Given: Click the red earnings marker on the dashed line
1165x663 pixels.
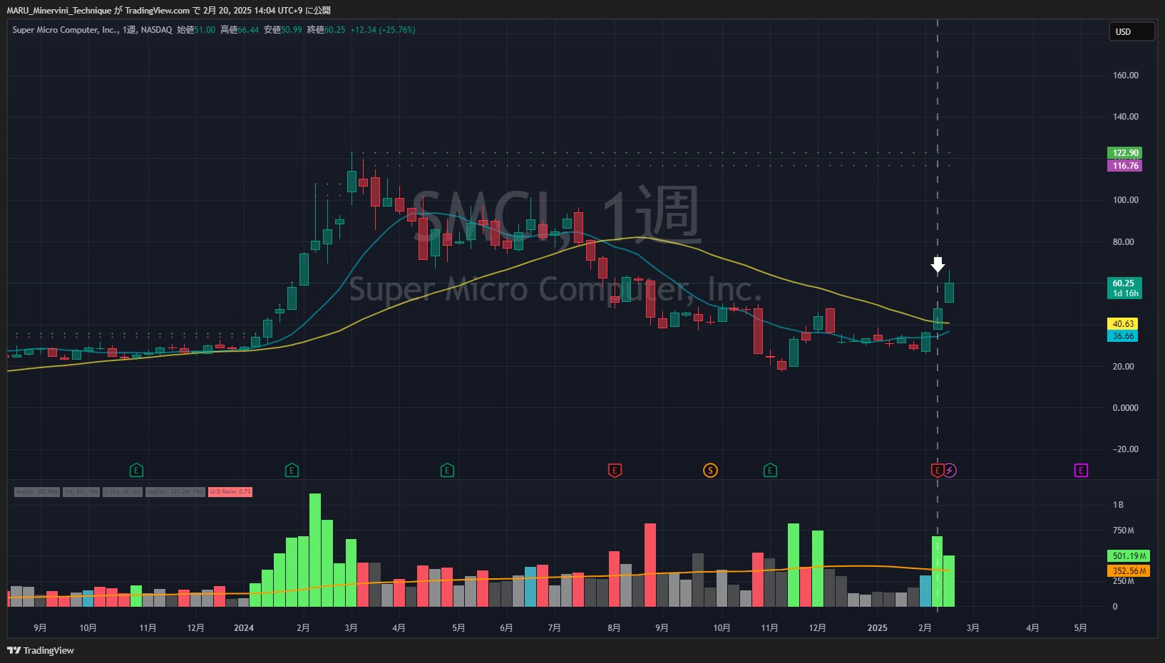Looking at the screenshot, I should [x=938, y=470].
